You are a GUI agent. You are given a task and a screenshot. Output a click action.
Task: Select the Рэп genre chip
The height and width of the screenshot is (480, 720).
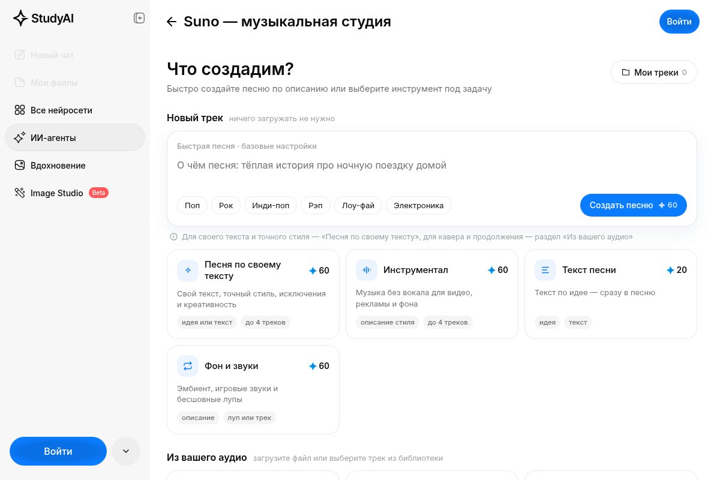[x=316, y=206]
